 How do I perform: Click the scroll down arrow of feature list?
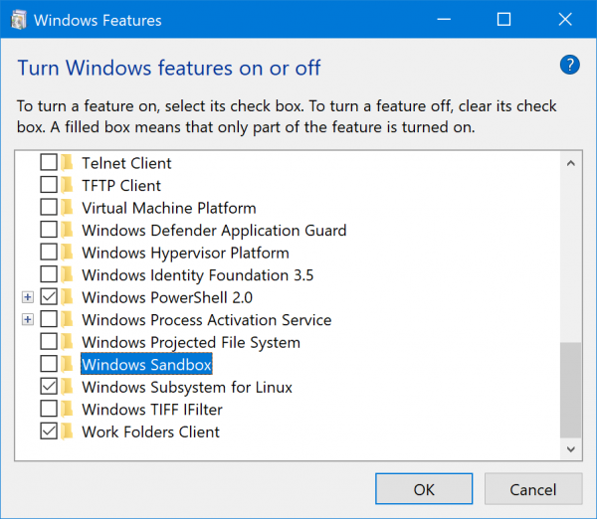(570, 450)
